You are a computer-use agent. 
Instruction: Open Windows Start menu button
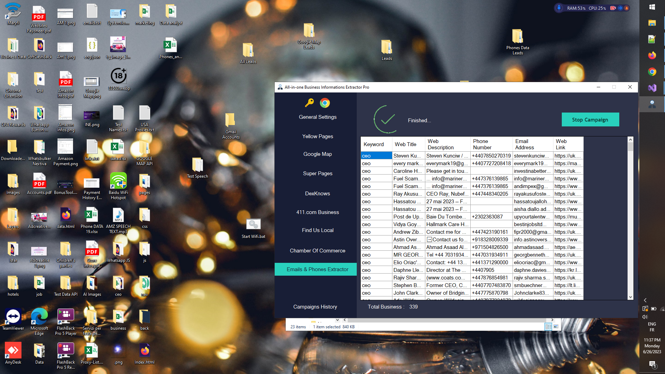[x=652, y=7]
